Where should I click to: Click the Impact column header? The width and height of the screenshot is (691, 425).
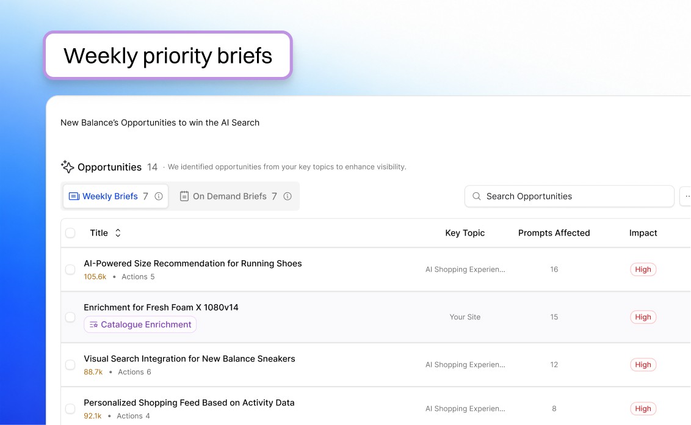(643, 233)
